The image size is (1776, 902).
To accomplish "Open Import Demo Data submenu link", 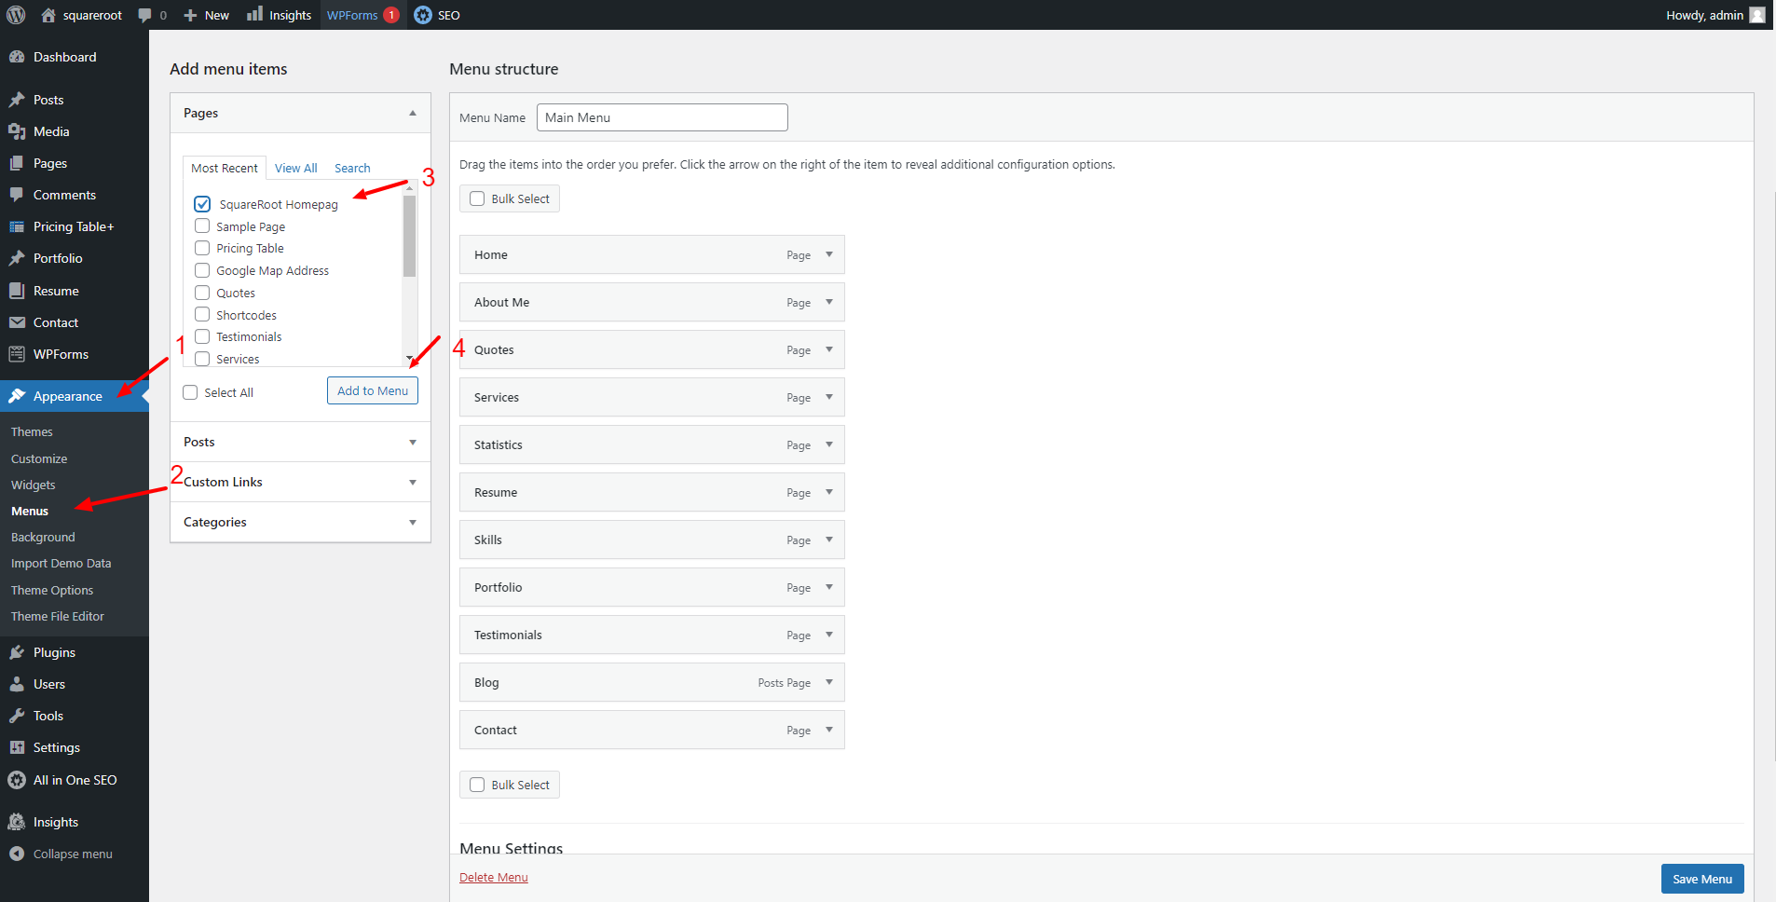I will point(61,563).
